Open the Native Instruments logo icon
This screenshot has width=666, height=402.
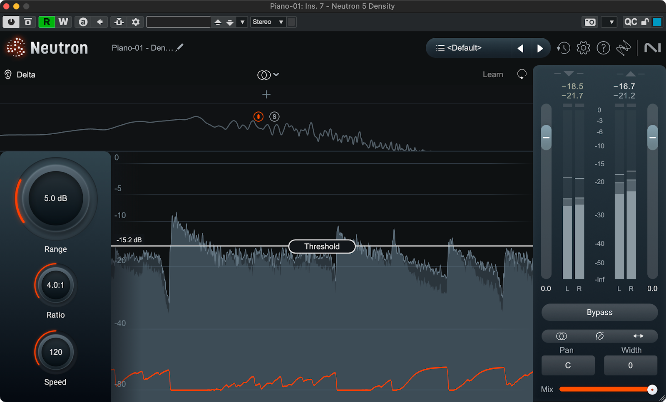coord(652,48)
